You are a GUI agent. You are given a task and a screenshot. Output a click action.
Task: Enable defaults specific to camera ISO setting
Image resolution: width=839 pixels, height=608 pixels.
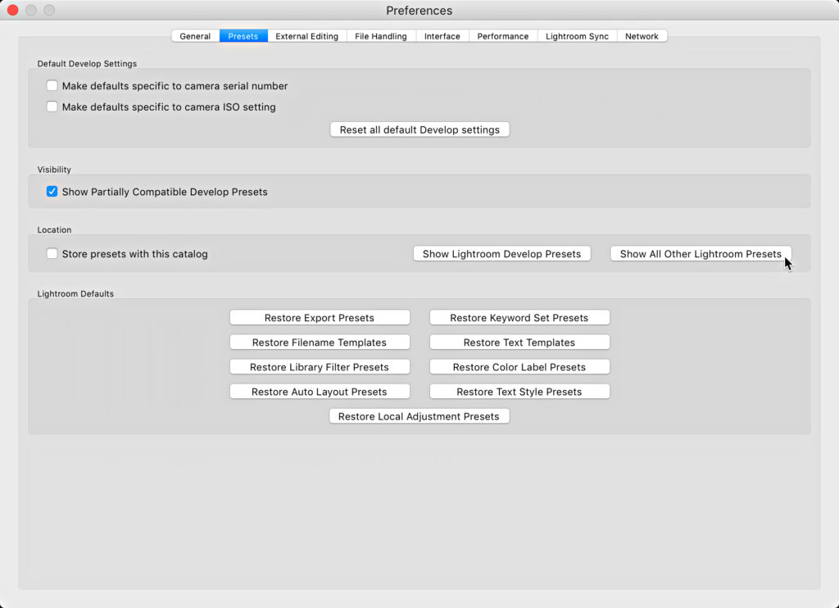coord(52,107)
